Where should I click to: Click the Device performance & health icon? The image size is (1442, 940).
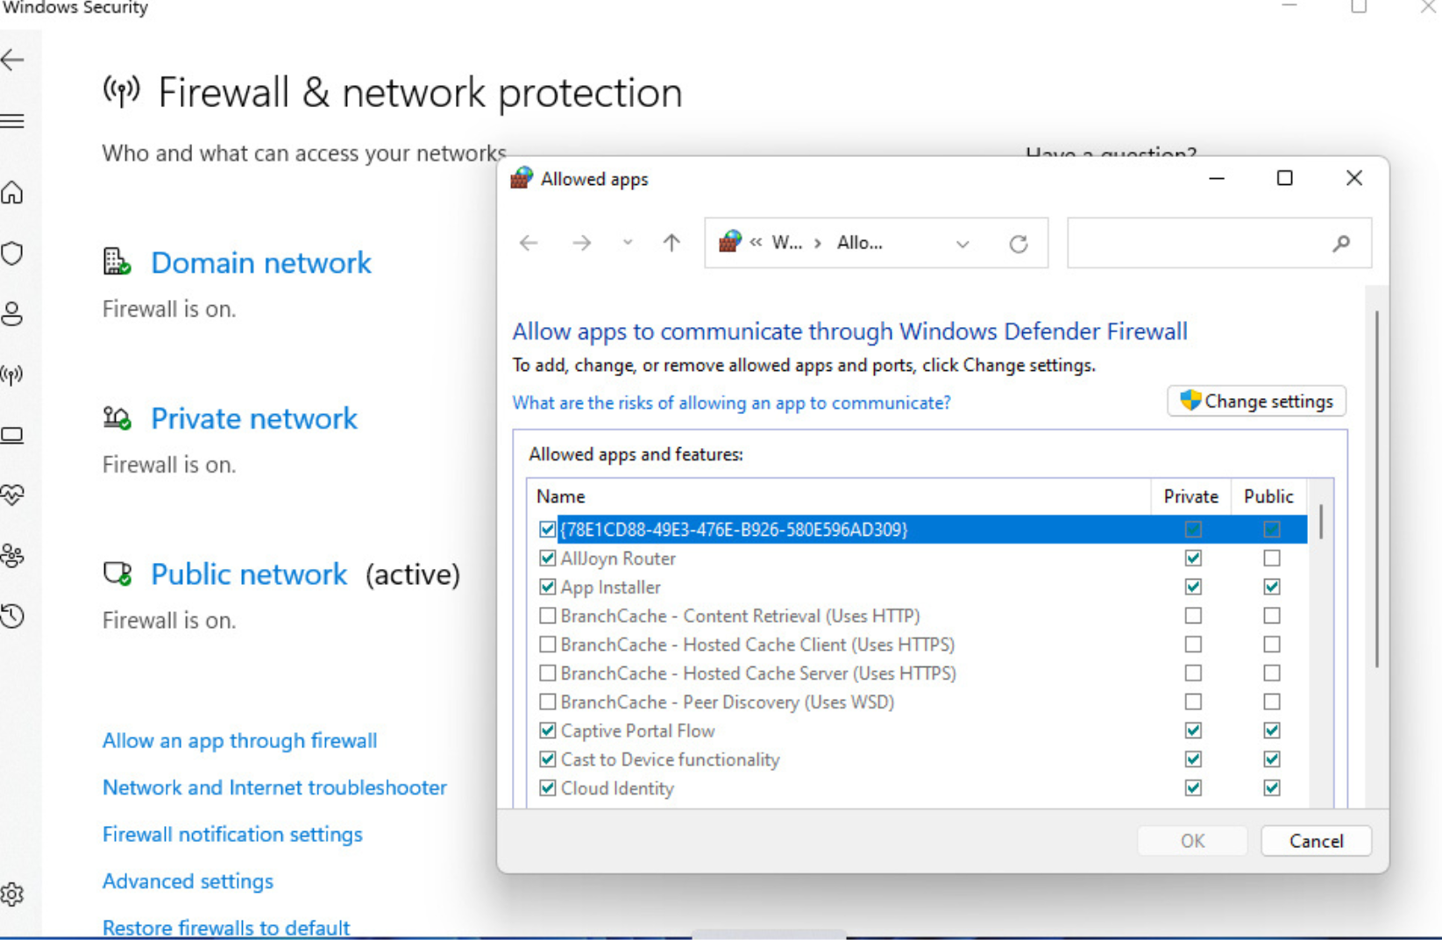pos(12,494)
